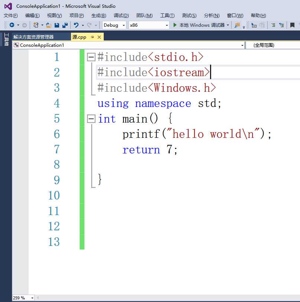The image size is (300, 302).
Task: Open the 团队(M) menu
Action: click(144, 15)
